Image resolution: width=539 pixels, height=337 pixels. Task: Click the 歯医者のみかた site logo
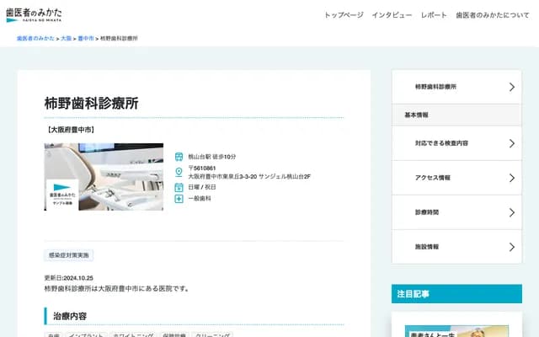click(34, 15)
